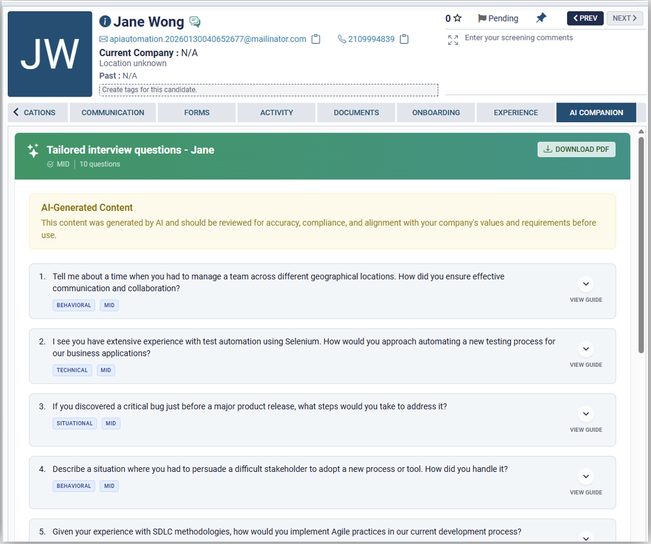This screenshot has height=544, width=651.
Task: Open chat icon next to candidate name
Action: [195, 22]
